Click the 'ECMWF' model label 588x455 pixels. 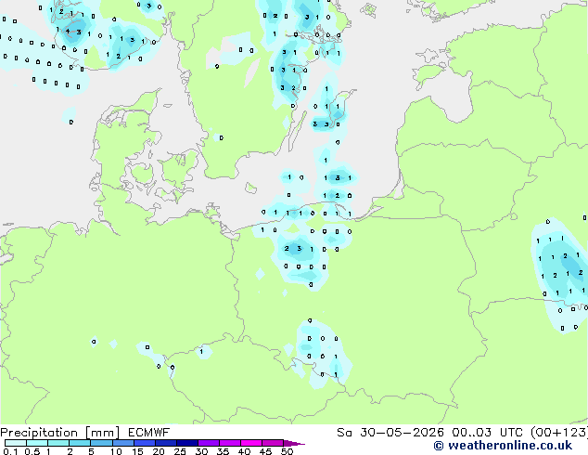click(149, 433)
